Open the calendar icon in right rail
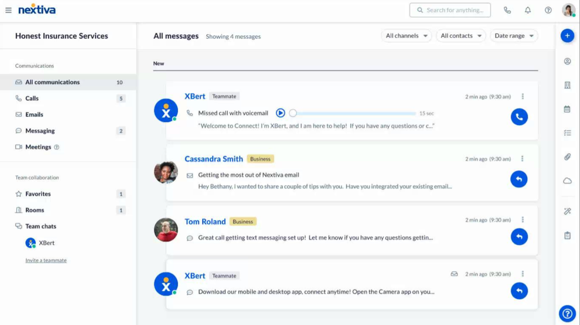Screen dimensions: 580x325 (x=568, y=109)
